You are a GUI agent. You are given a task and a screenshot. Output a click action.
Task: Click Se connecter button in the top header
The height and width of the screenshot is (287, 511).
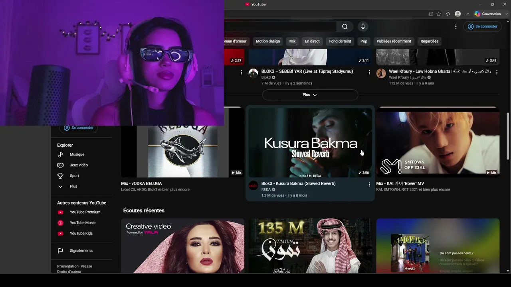[x=483, y=27]
